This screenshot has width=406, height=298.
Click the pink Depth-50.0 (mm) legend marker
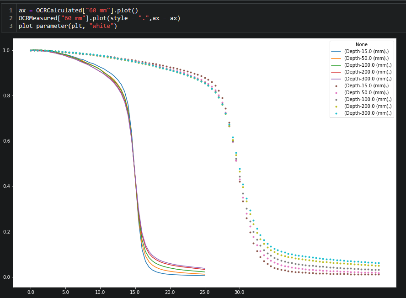(x=337, y=92)
